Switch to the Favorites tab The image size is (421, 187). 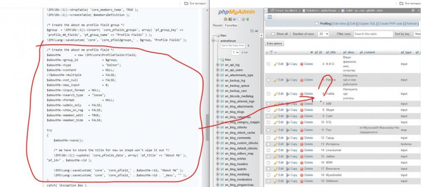230,26
